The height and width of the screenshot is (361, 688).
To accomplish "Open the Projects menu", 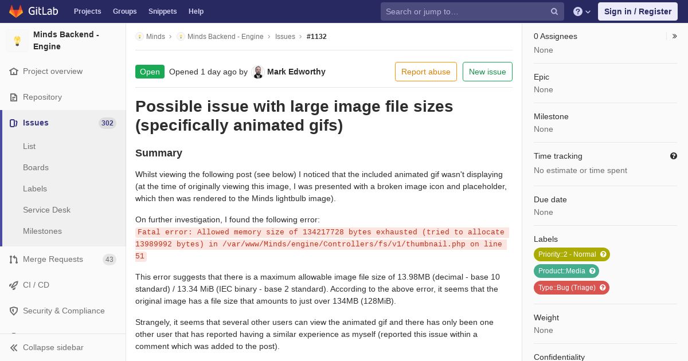I will pyautogui.click(x=88, y=11).
